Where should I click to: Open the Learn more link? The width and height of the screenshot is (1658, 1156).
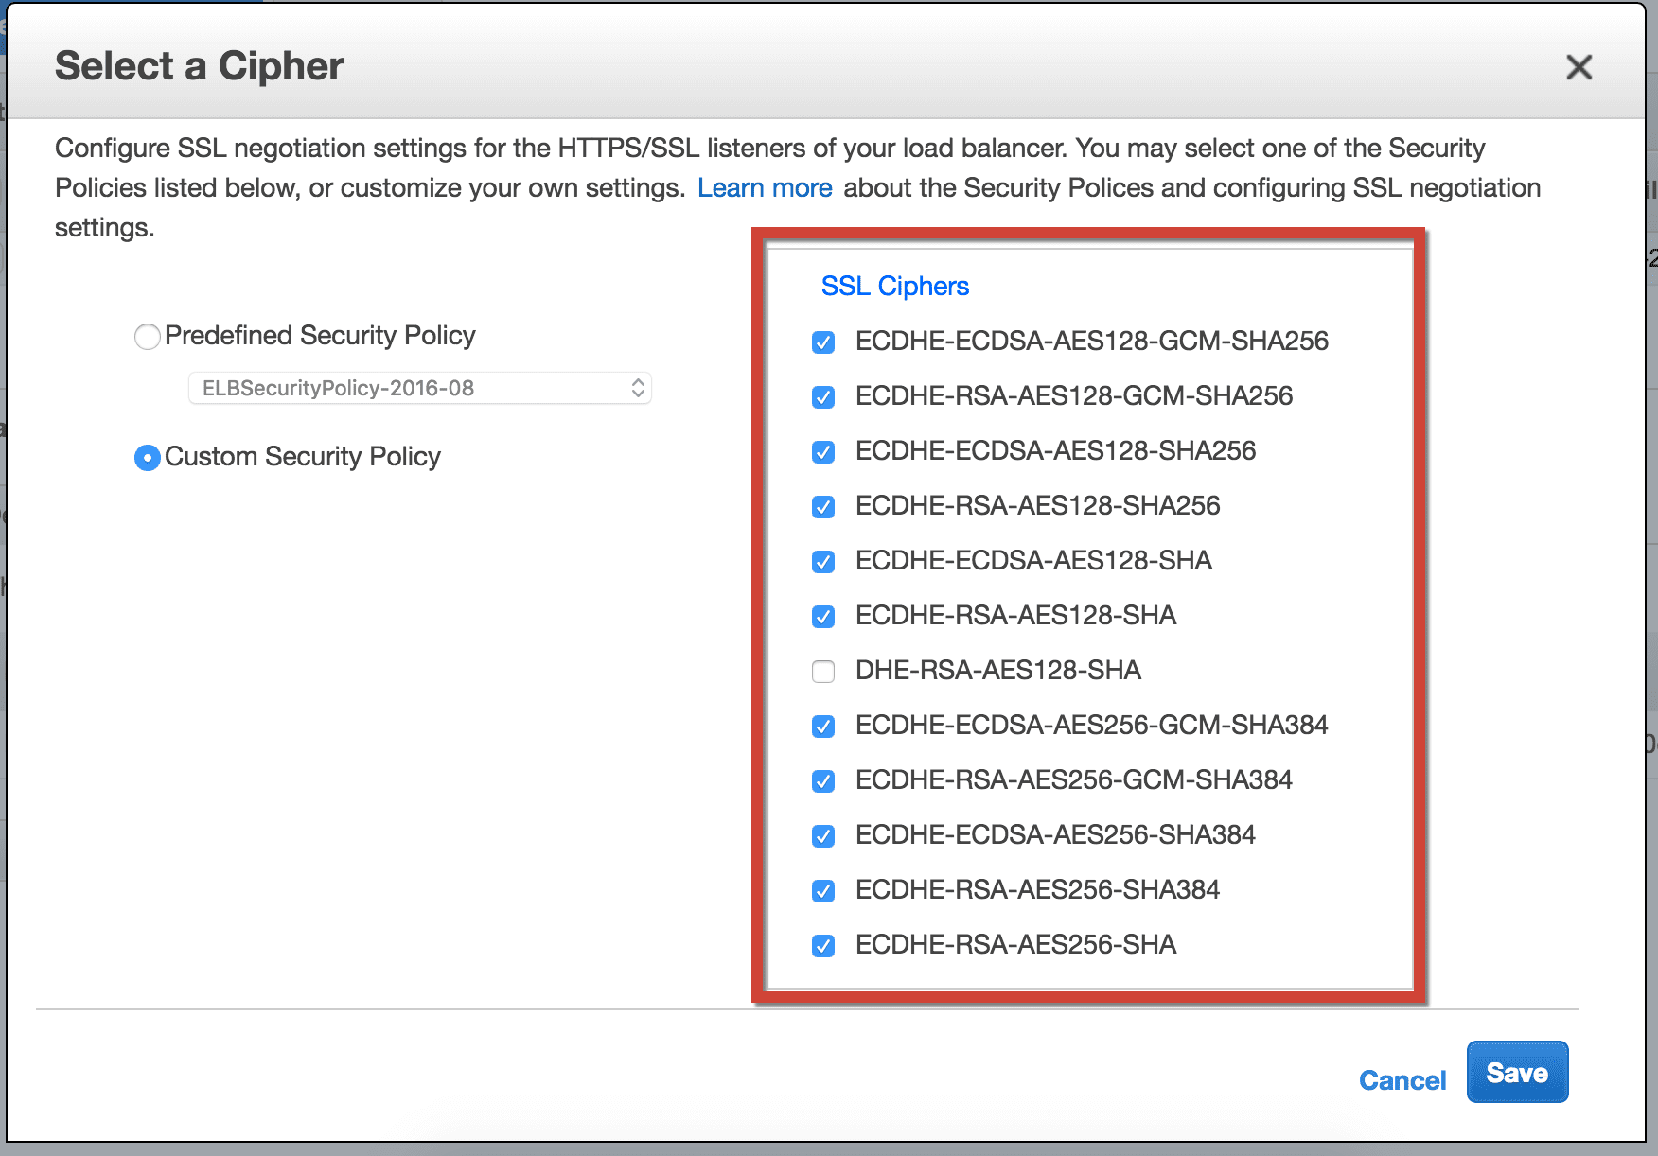point(765,187)
